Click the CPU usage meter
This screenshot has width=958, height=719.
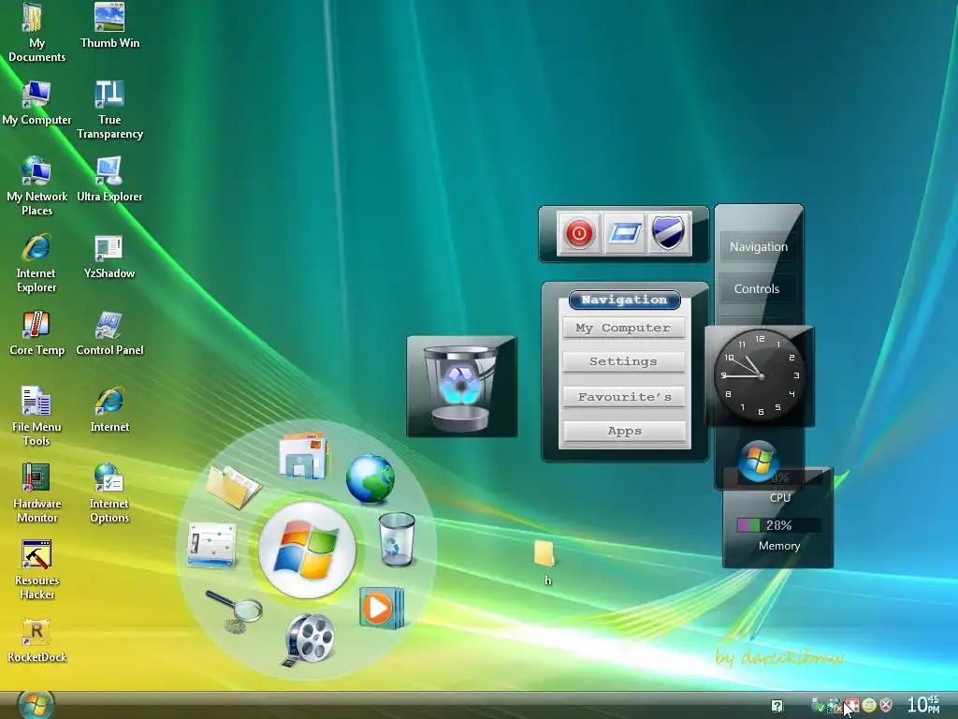click(x=779, y=477)
